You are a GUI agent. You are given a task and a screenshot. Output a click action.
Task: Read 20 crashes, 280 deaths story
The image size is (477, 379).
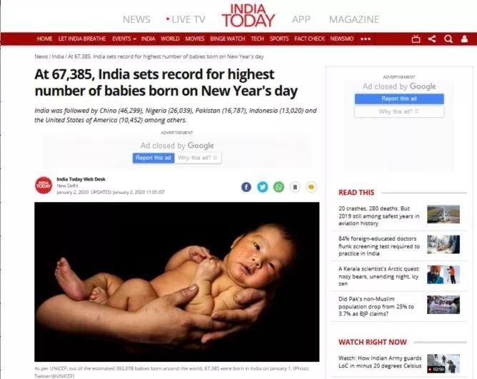coord(378,216)
